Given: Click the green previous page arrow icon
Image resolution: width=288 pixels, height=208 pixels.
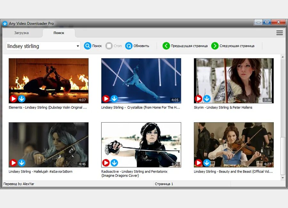Looking at the screenshot, I should 166,46.
